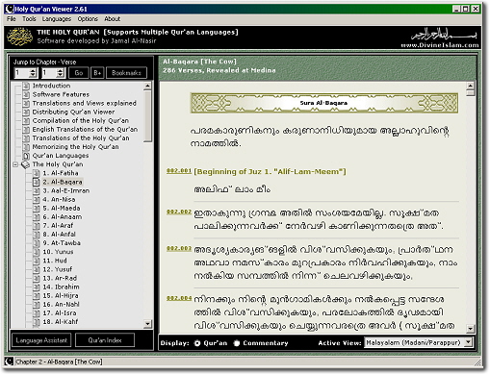Image resolution: width=490 pixels, height=374 pixels.
Task: Click the 8. Al-Anfal chapter icon
Action: [x=37, y=235]
